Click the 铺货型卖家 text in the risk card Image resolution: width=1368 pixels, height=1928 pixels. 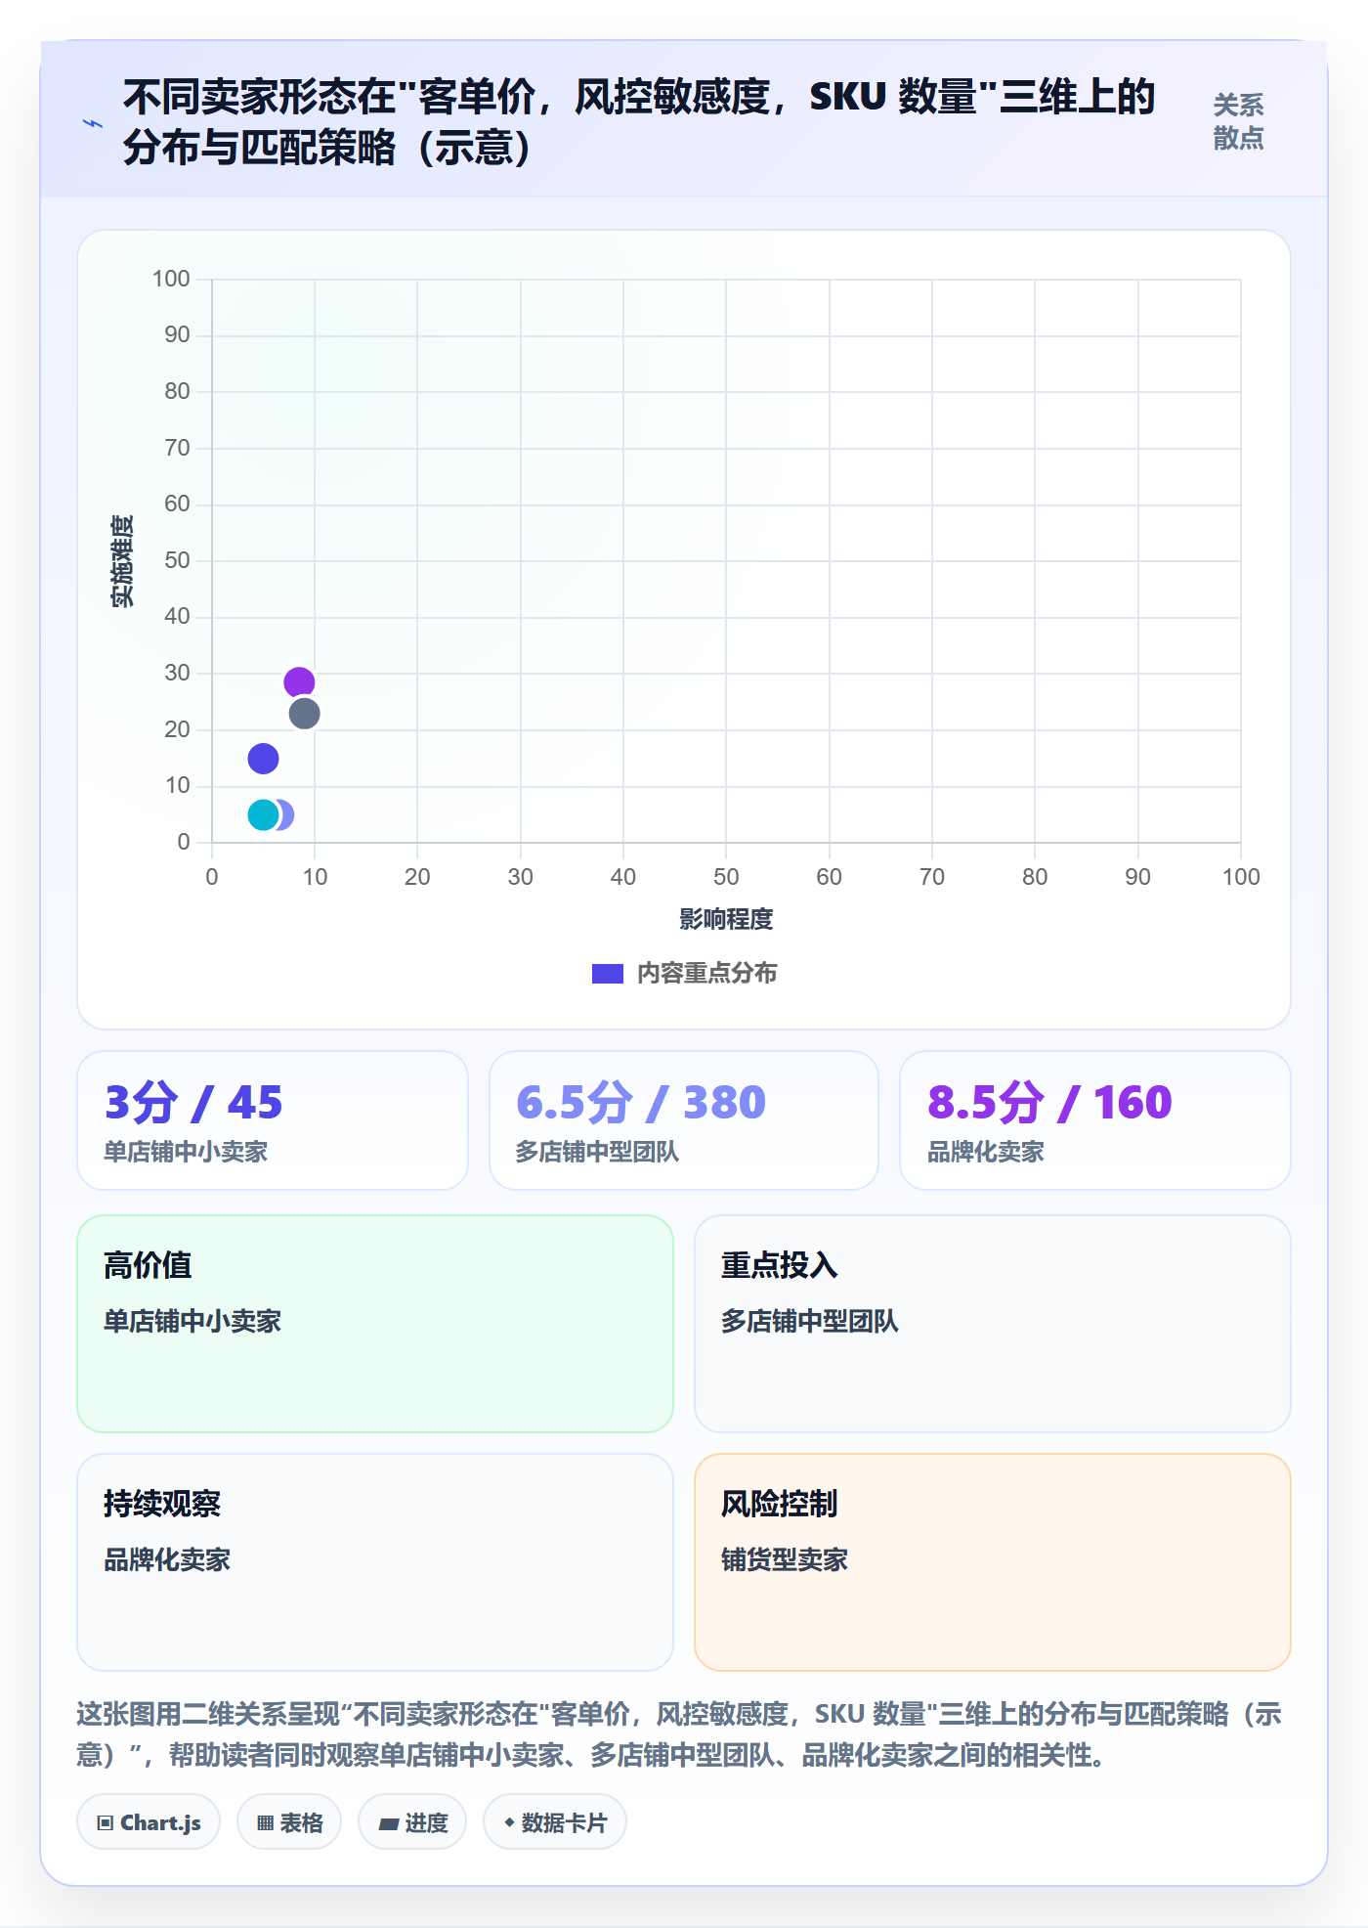785,1559
